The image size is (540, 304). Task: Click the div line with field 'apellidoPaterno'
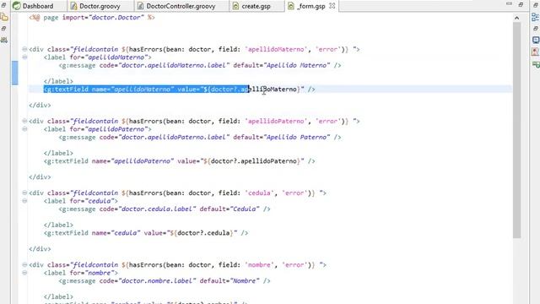tap(194, 121)
